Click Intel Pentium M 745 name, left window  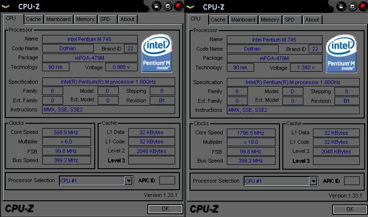[90, 39]
